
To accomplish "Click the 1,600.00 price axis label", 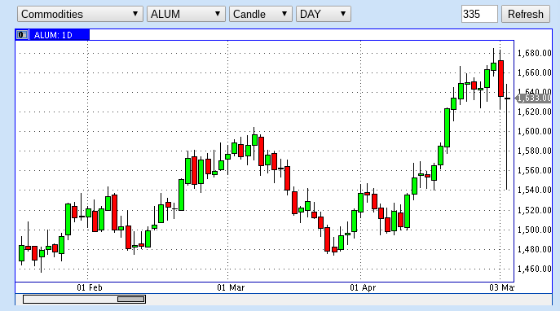I will 534,131.
